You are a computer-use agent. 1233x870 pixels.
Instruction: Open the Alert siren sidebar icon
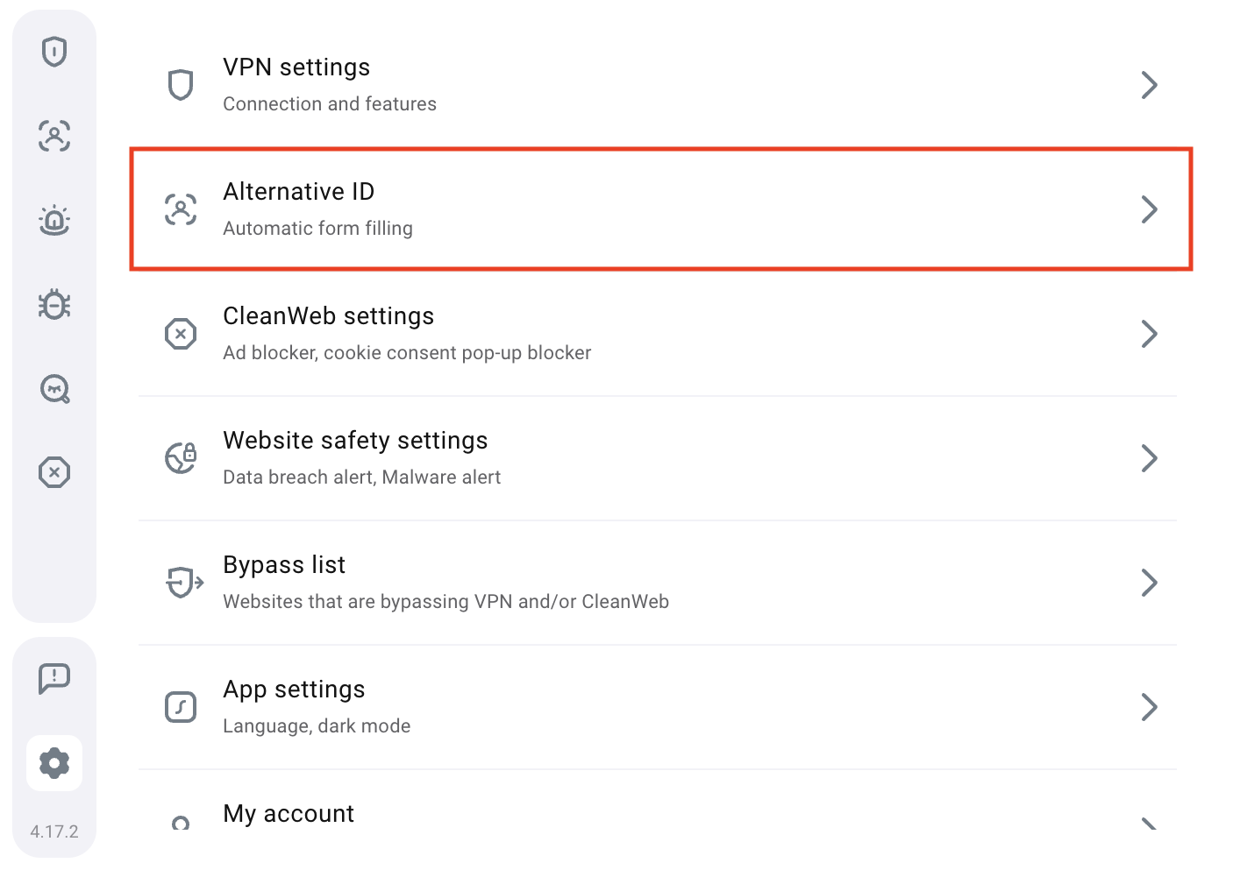(x=54, y=220)
